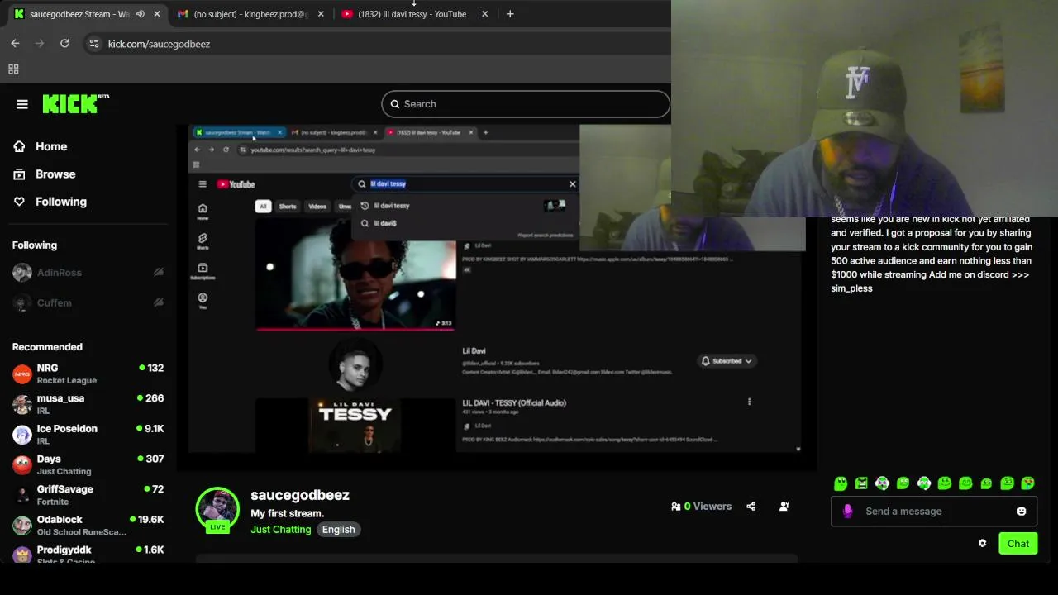Open Cuffem followed channel
The image size is (1058, 595).
pos(88,303)
